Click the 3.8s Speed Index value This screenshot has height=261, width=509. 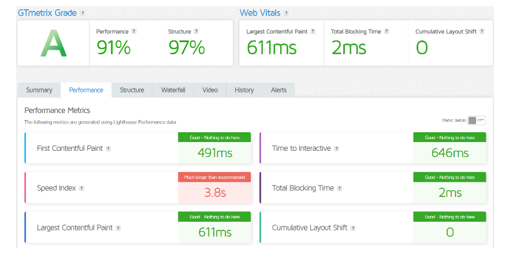coord(215,193)
